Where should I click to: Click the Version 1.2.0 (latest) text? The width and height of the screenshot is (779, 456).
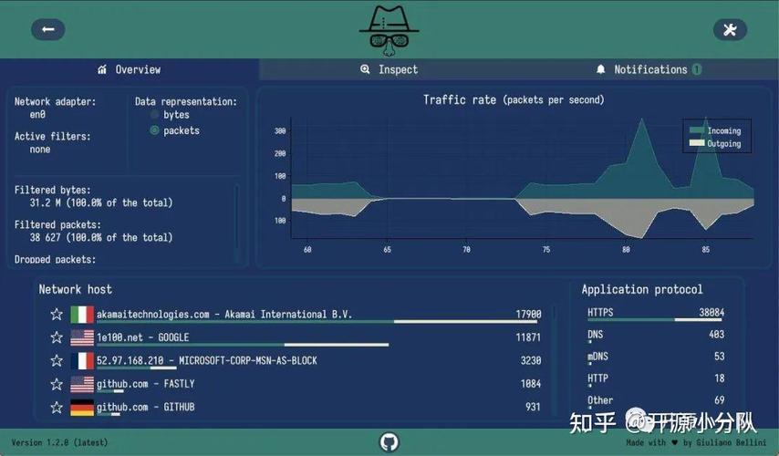pyautogui.click(x=59, y=442)
